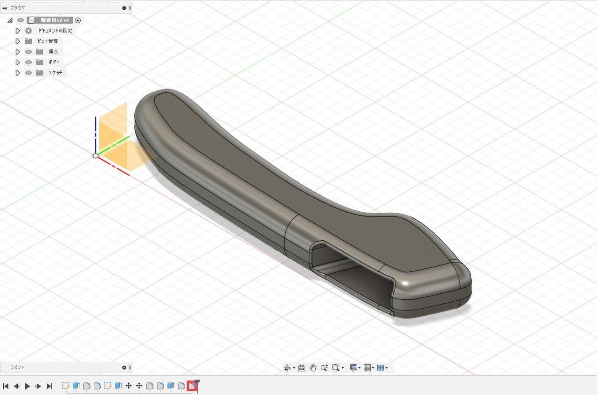This screenshot has width=597, height=395.
Task: Expand the 原点 node
Action: pos(18,52)
